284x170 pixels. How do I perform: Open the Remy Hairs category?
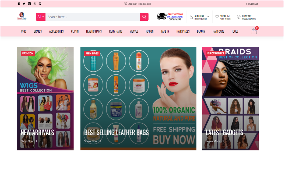116,31
